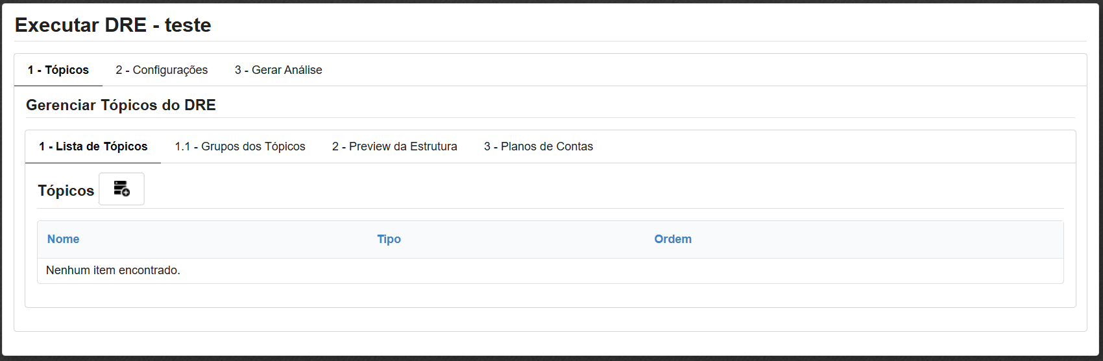
Task: Show the "2 - Preview da Estrutura" sub-tab
Action: point(394,146)
